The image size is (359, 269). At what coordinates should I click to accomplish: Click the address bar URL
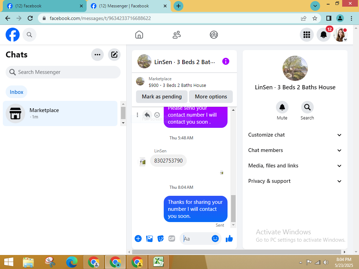(x=100, y=18)
